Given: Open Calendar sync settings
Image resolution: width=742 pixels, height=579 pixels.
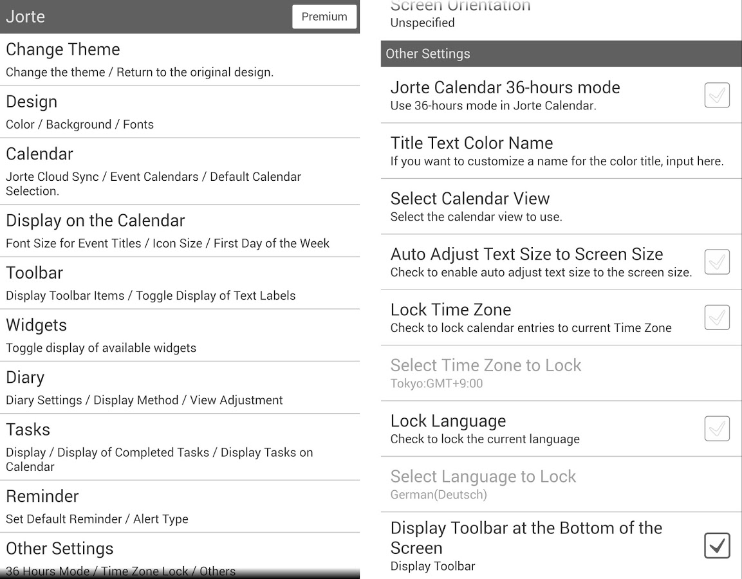Looking at the screenshot, I should click(x=180, y=171).
